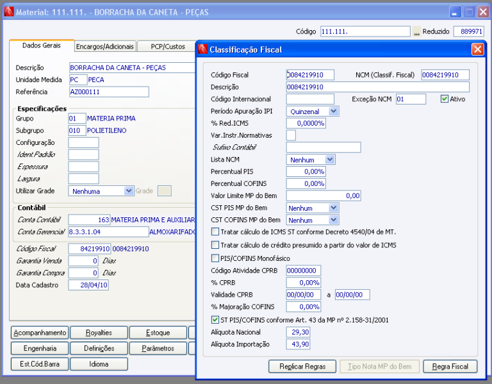Open the PCP/Custos tab
Screen dimensions: 492x384
(168, 46)
